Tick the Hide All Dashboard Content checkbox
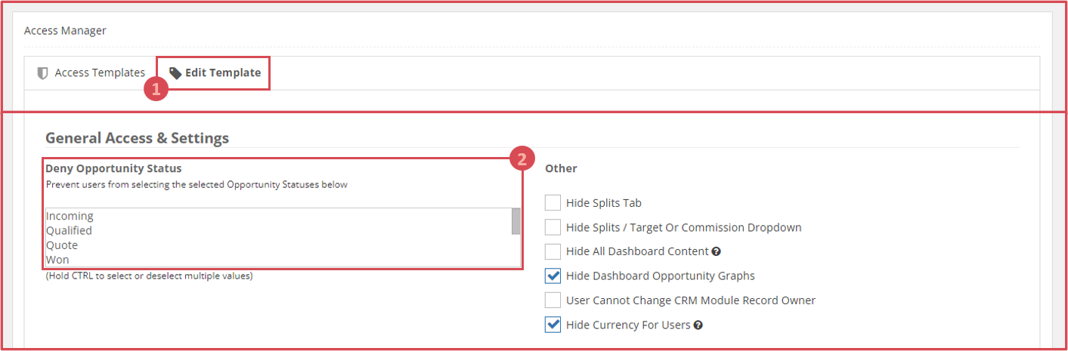The height and width of the screenshot is (351, 1068). click(x=553, y=251)
